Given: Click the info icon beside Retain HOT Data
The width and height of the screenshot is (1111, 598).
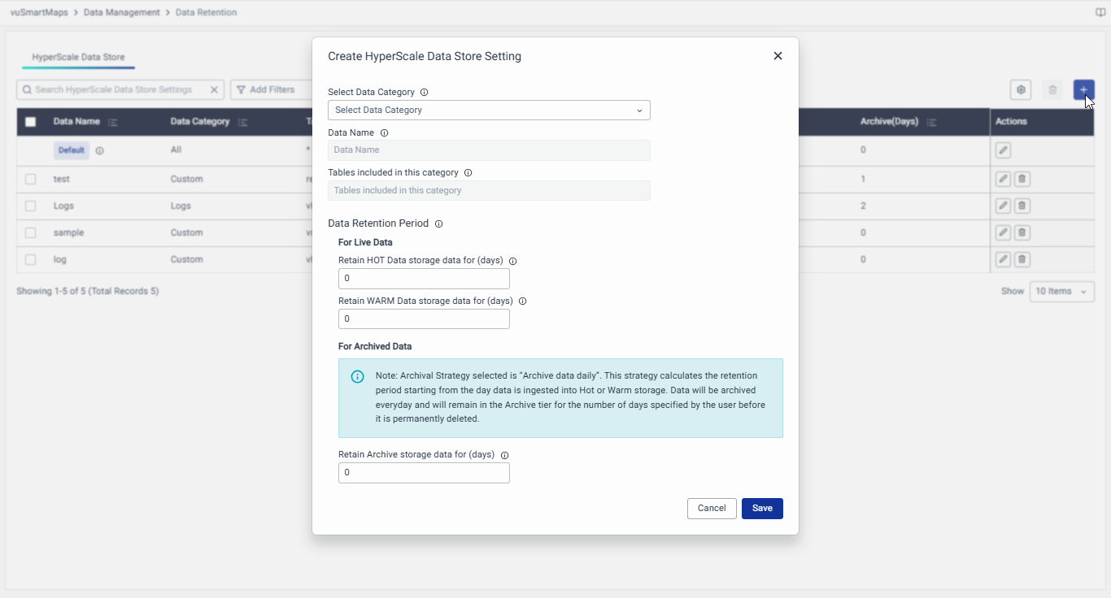Looking at the screenshot, I should click(x=512, y=262).
